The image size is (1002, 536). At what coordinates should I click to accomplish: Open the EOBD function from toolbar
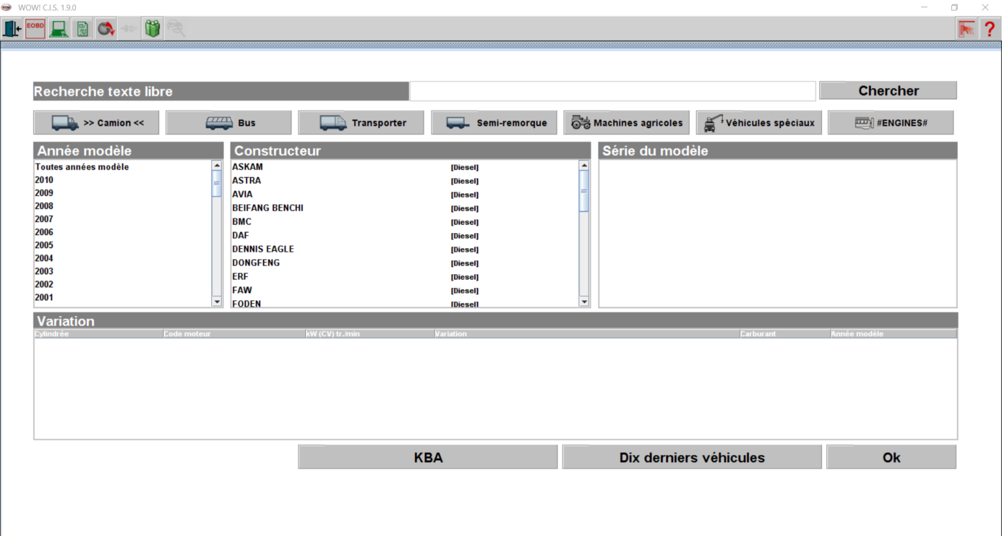coord(35,29)
